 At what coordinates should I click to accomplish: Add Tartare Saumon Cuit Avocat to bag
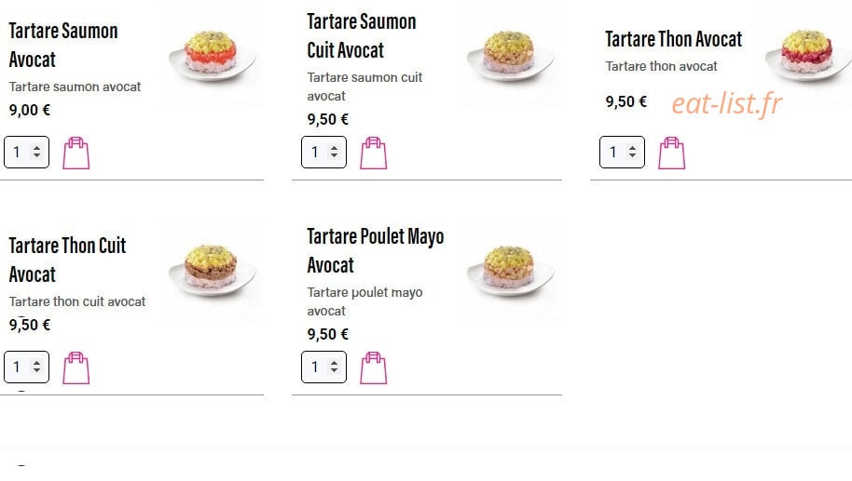[374, 154]
